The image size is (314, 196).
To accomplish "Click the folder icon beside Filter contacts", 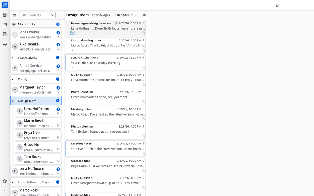I will point(14,15).
